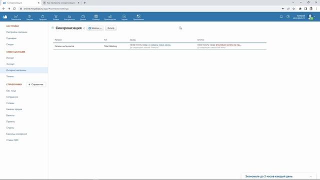320x180 pixels.
Task: Open Единицы измерения in sidebar
Action: (x=16, y=134)
